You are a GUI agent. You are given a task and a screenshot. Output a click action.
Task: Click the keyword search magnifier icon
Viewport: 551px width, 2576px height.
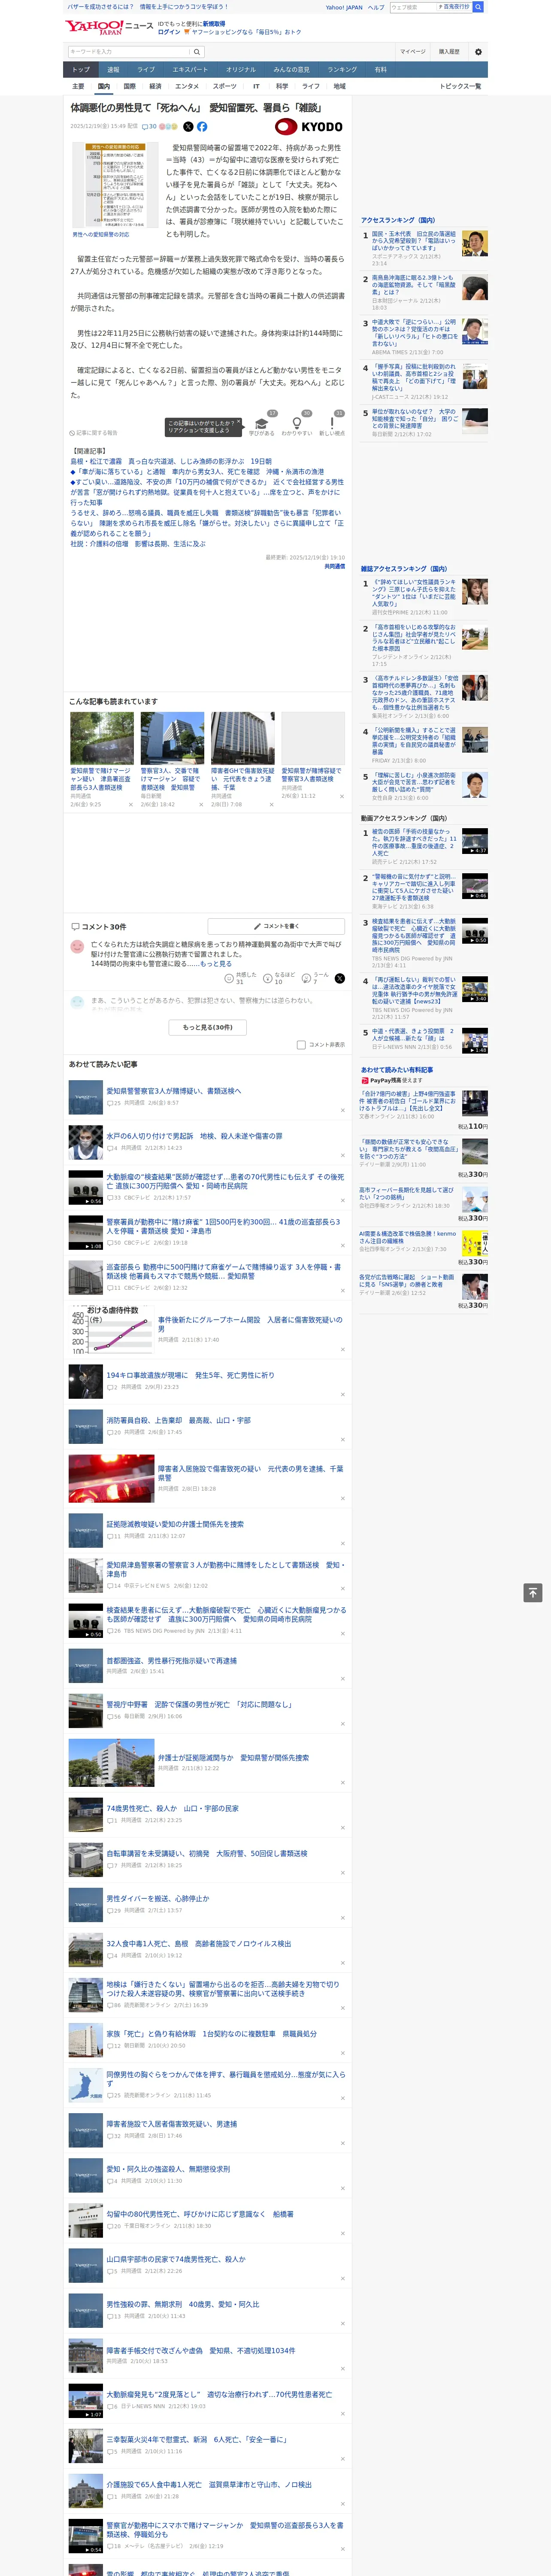[197, 52]
